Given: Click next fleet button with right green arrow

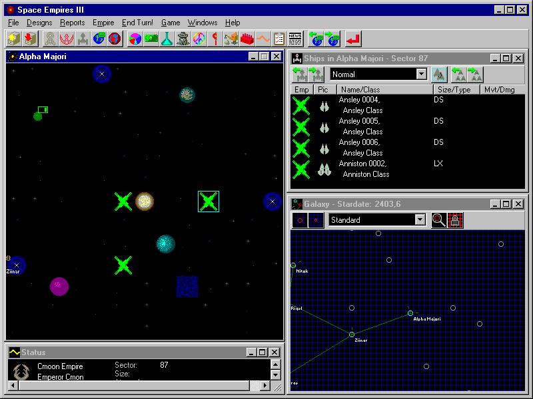Looking at the screenshot, I should pos(475,74).
